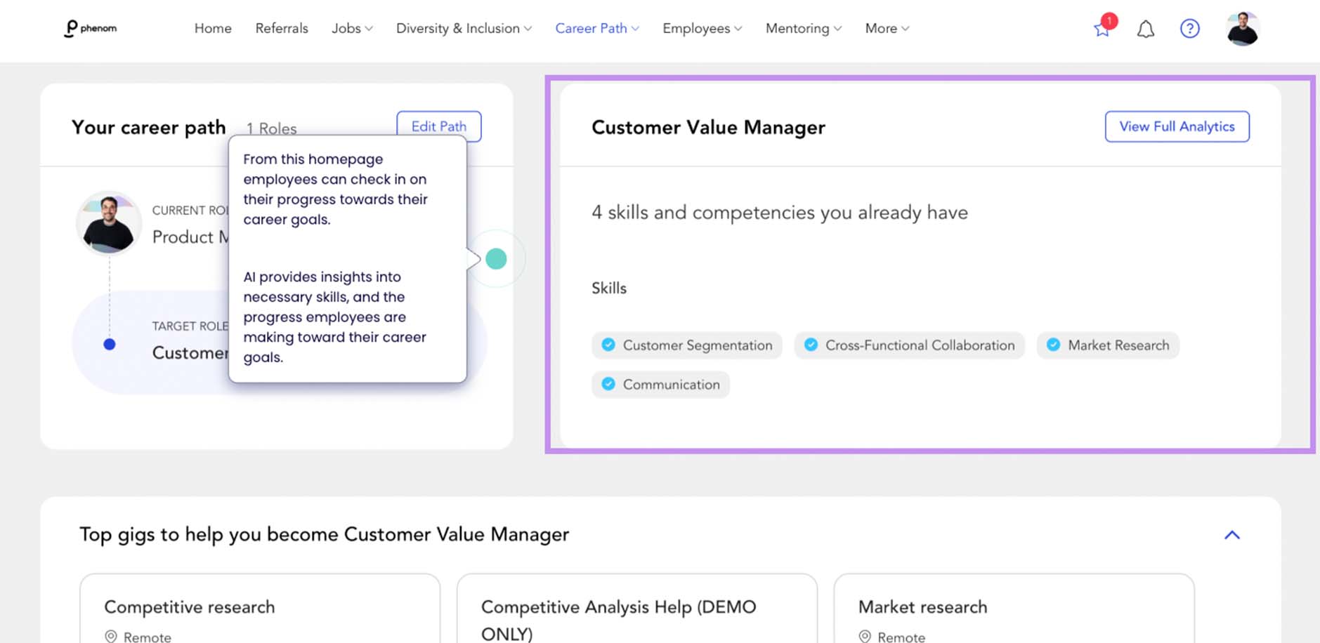Click the TARGET ROLE label
Image resolution: width=1320 pixels, height=643 pixels.
click(x=190, y=326)
